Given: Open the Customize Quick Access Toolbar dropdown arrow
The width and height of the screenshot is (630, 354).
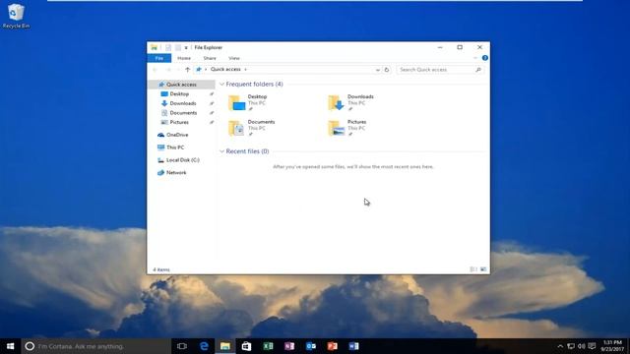Looking at the screenshot, I should [186, 48].
